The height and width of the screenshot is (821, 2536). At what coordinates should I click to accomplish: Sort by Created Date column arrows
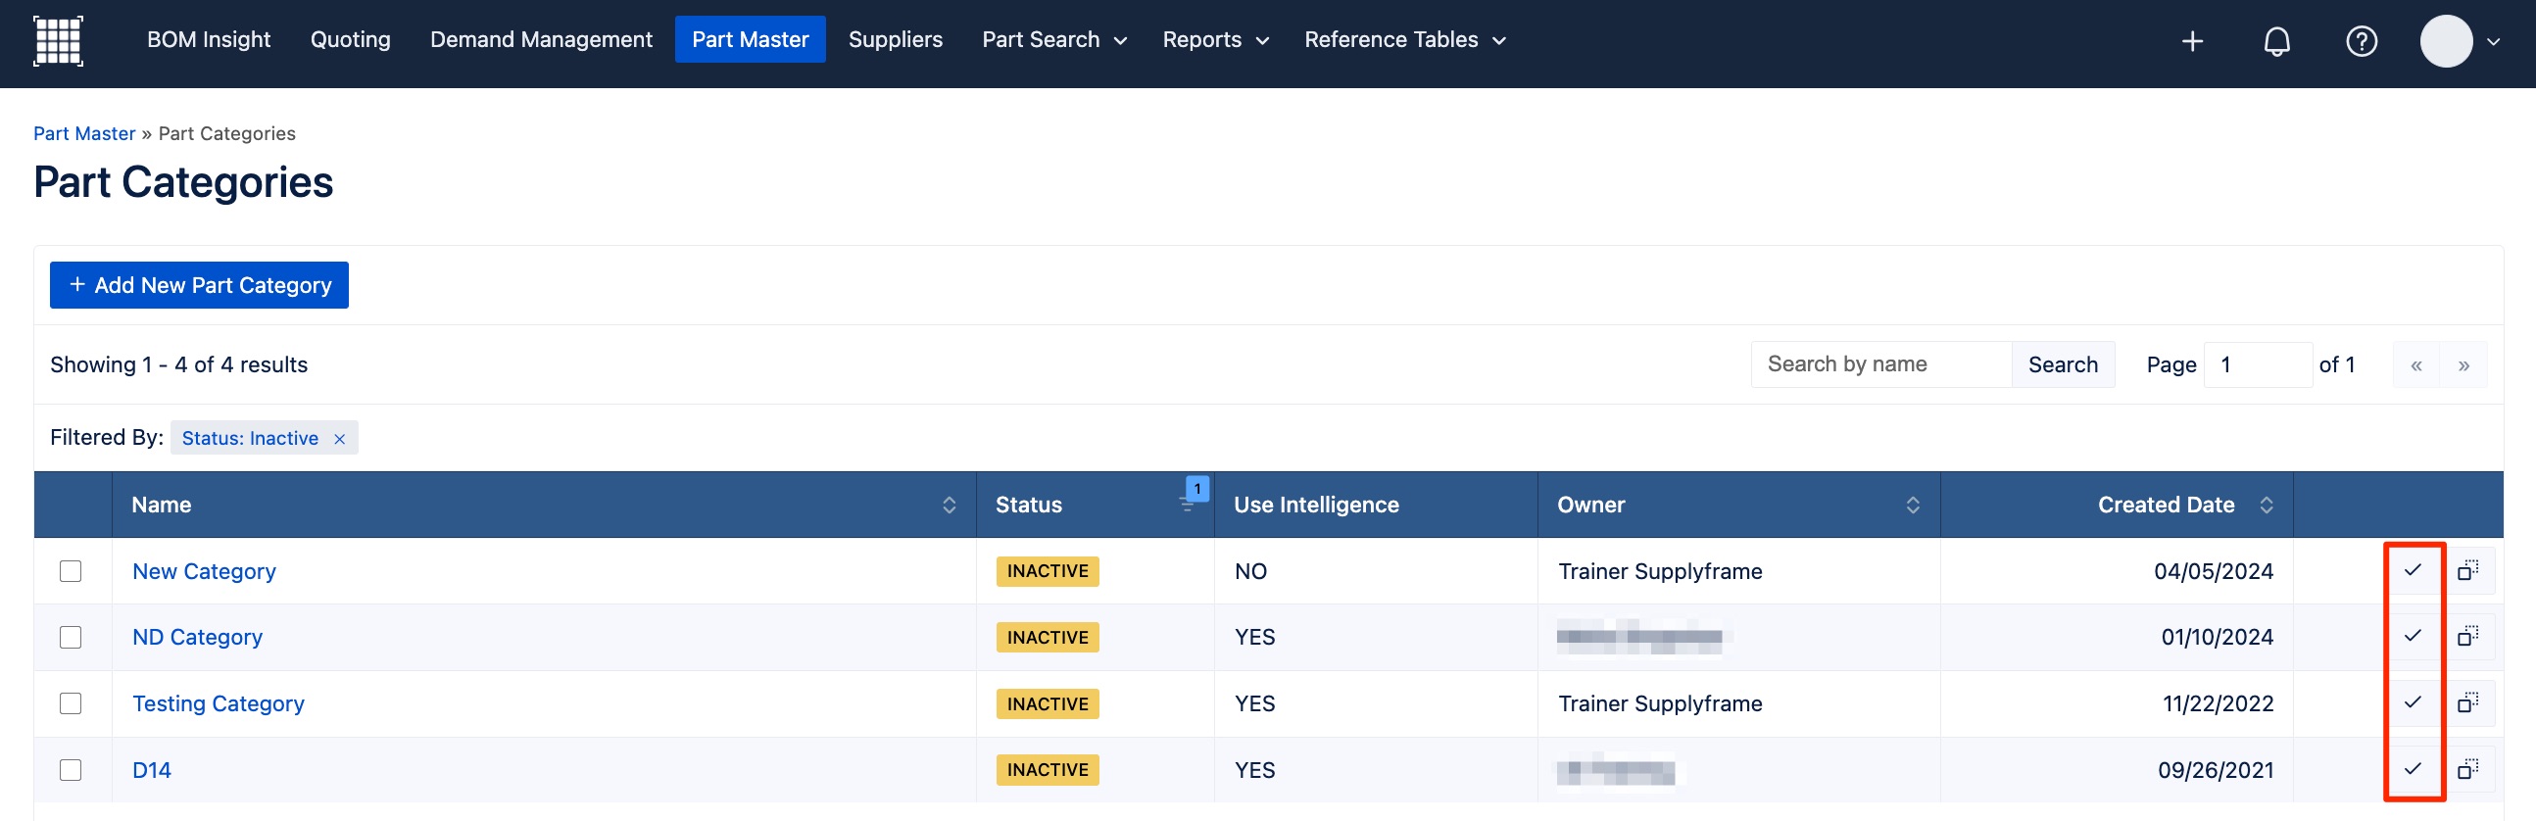pos(2267,505)
